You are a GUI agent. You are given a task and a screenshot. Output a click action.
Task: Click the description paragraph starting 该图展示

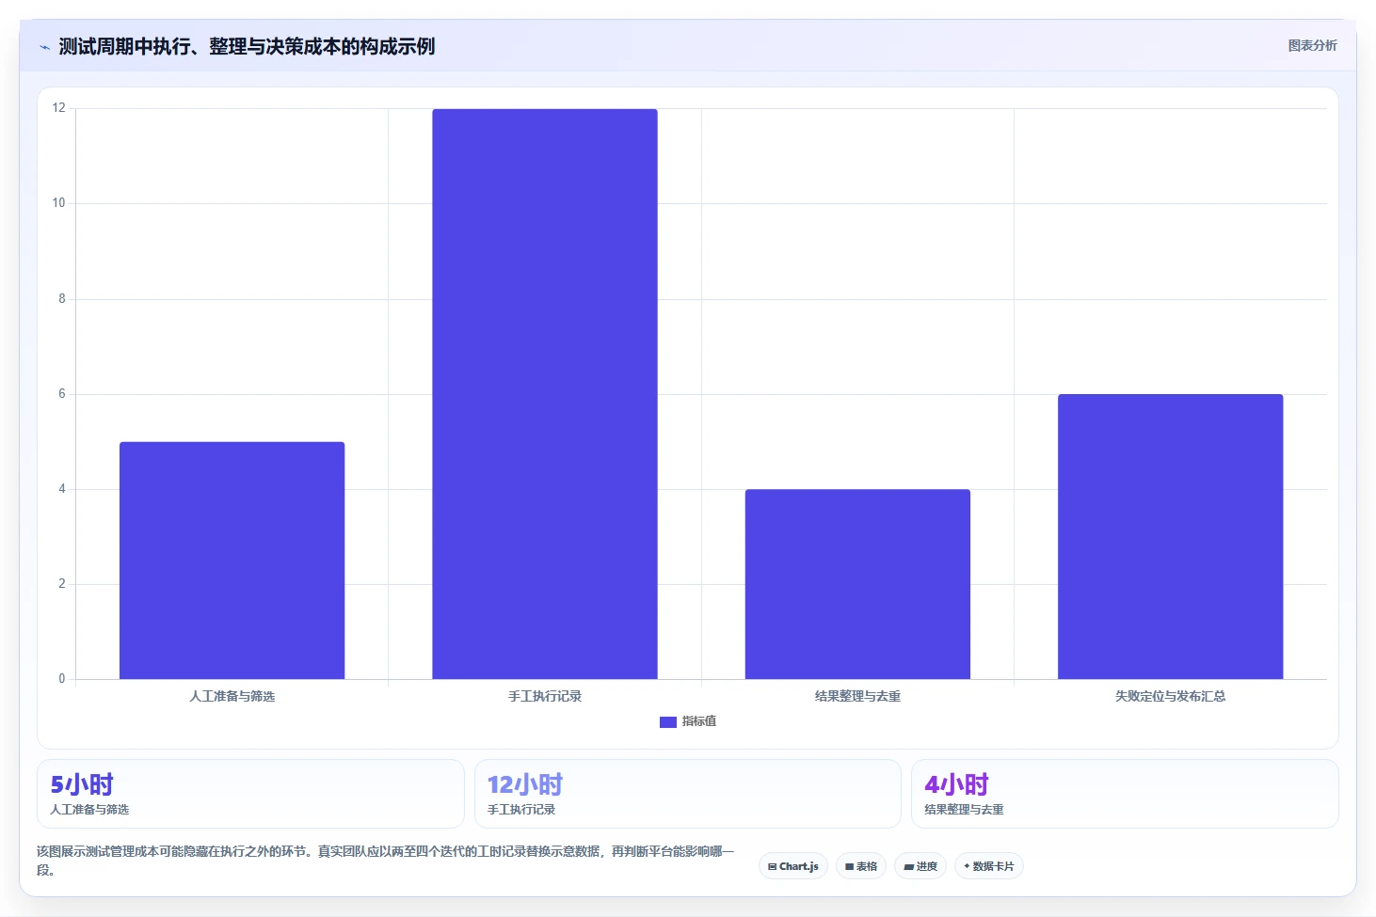point(386,861)
